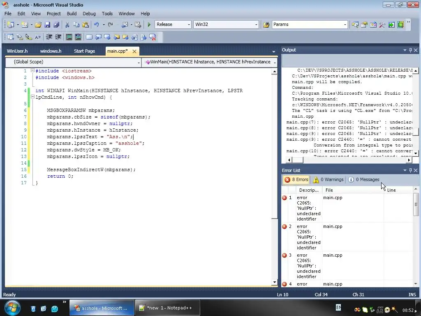Open Solution Explorer from the toolbar
The height and width of the screenshot is (316, 421).
355,25
